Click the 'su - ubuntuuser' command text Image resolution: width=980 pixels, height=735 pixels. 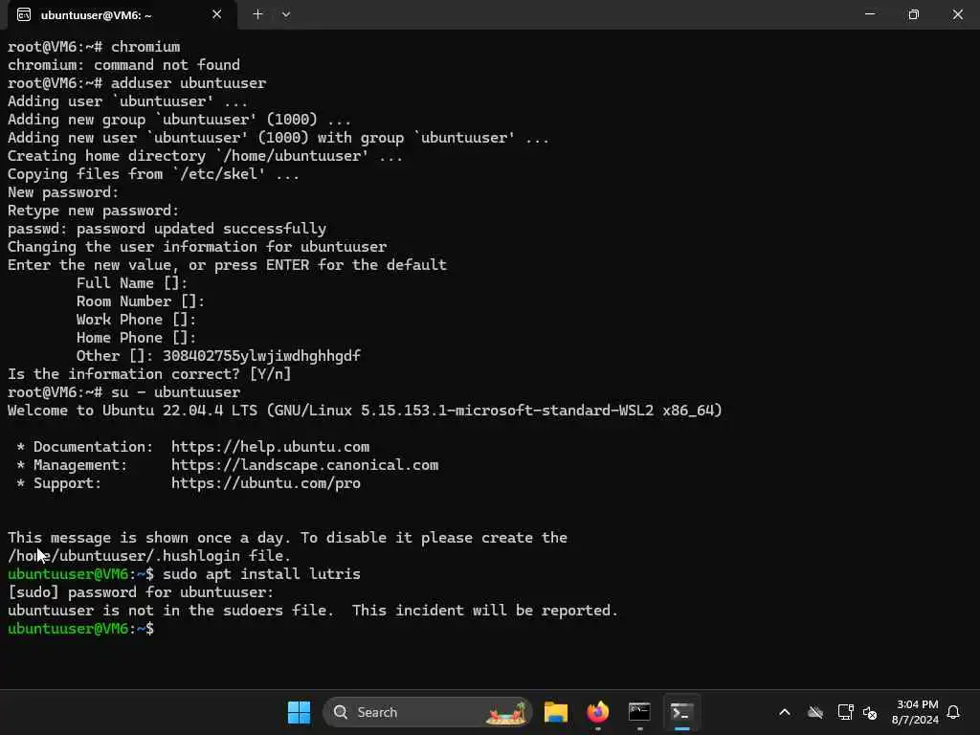[175, 391]
